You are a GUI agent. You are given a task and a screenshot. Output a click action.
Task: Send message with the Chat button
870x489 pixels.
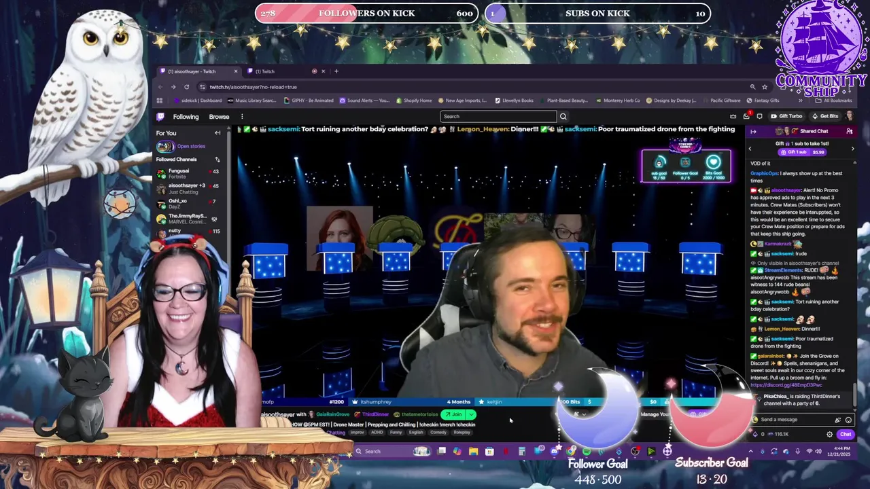[x=846, y=434]
